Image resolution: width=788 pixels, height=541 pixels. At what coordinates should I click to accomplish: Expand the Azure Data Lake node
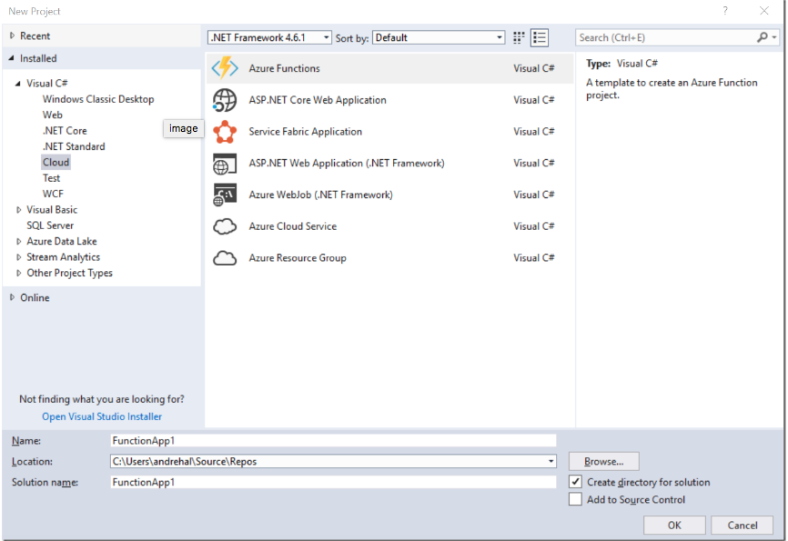point(18,241)
